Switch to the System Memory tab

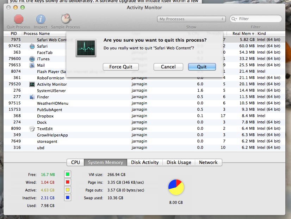105,162
